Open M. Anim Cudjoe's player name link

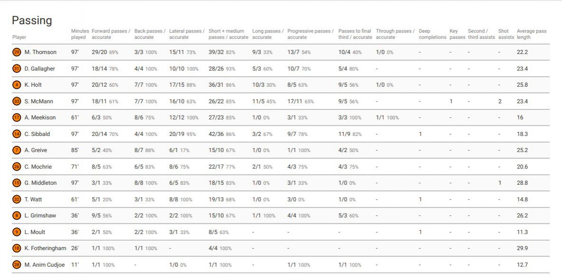[44, 265]
